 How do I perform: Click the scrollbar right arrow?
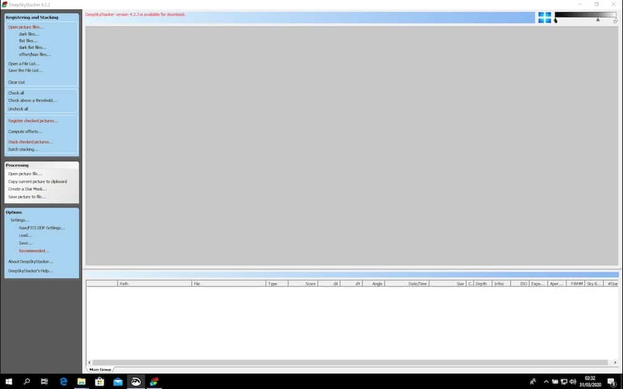click(x=615, y=362)
